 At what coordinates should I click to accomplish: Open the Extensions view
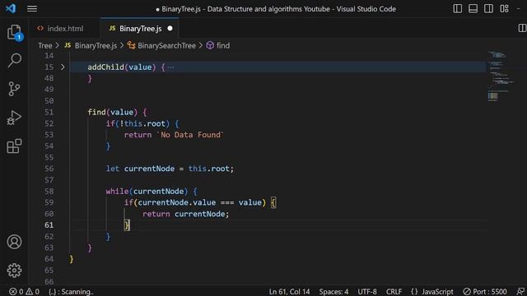pos(14,146)
